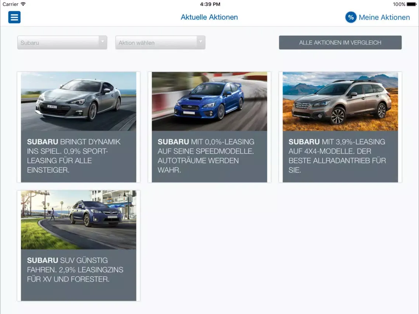Select the 0,0%-Leasing Speedmodelle offer text

point(206,156)
